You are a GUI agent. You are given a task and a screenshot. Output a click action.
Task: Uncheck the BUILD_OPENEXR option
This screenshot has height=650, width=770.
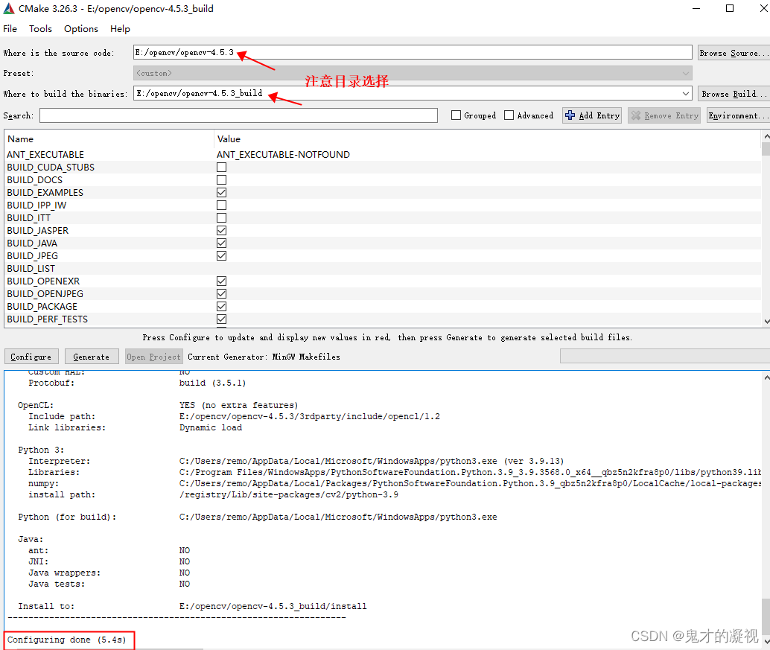click(221, 281)
